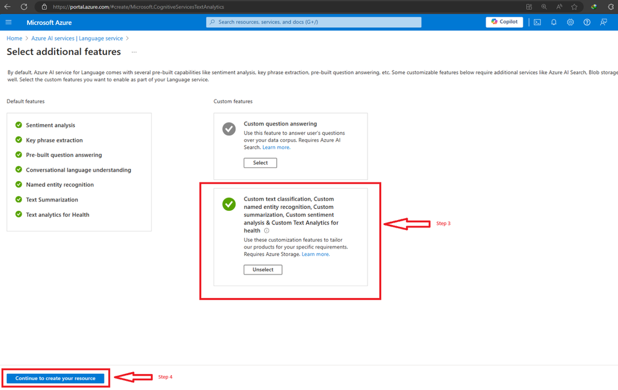This screenshot has width=618, height=390.
Task: Click the Conversational language understanding label
Action: click(79, 170)
